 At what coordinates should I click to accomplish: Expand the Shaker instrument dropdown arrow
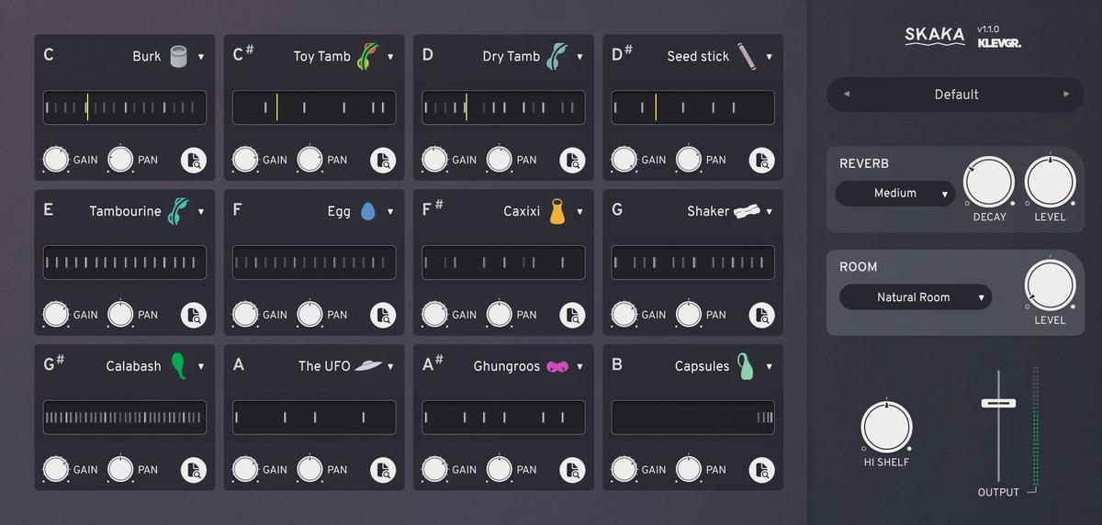tap(769, 212)
